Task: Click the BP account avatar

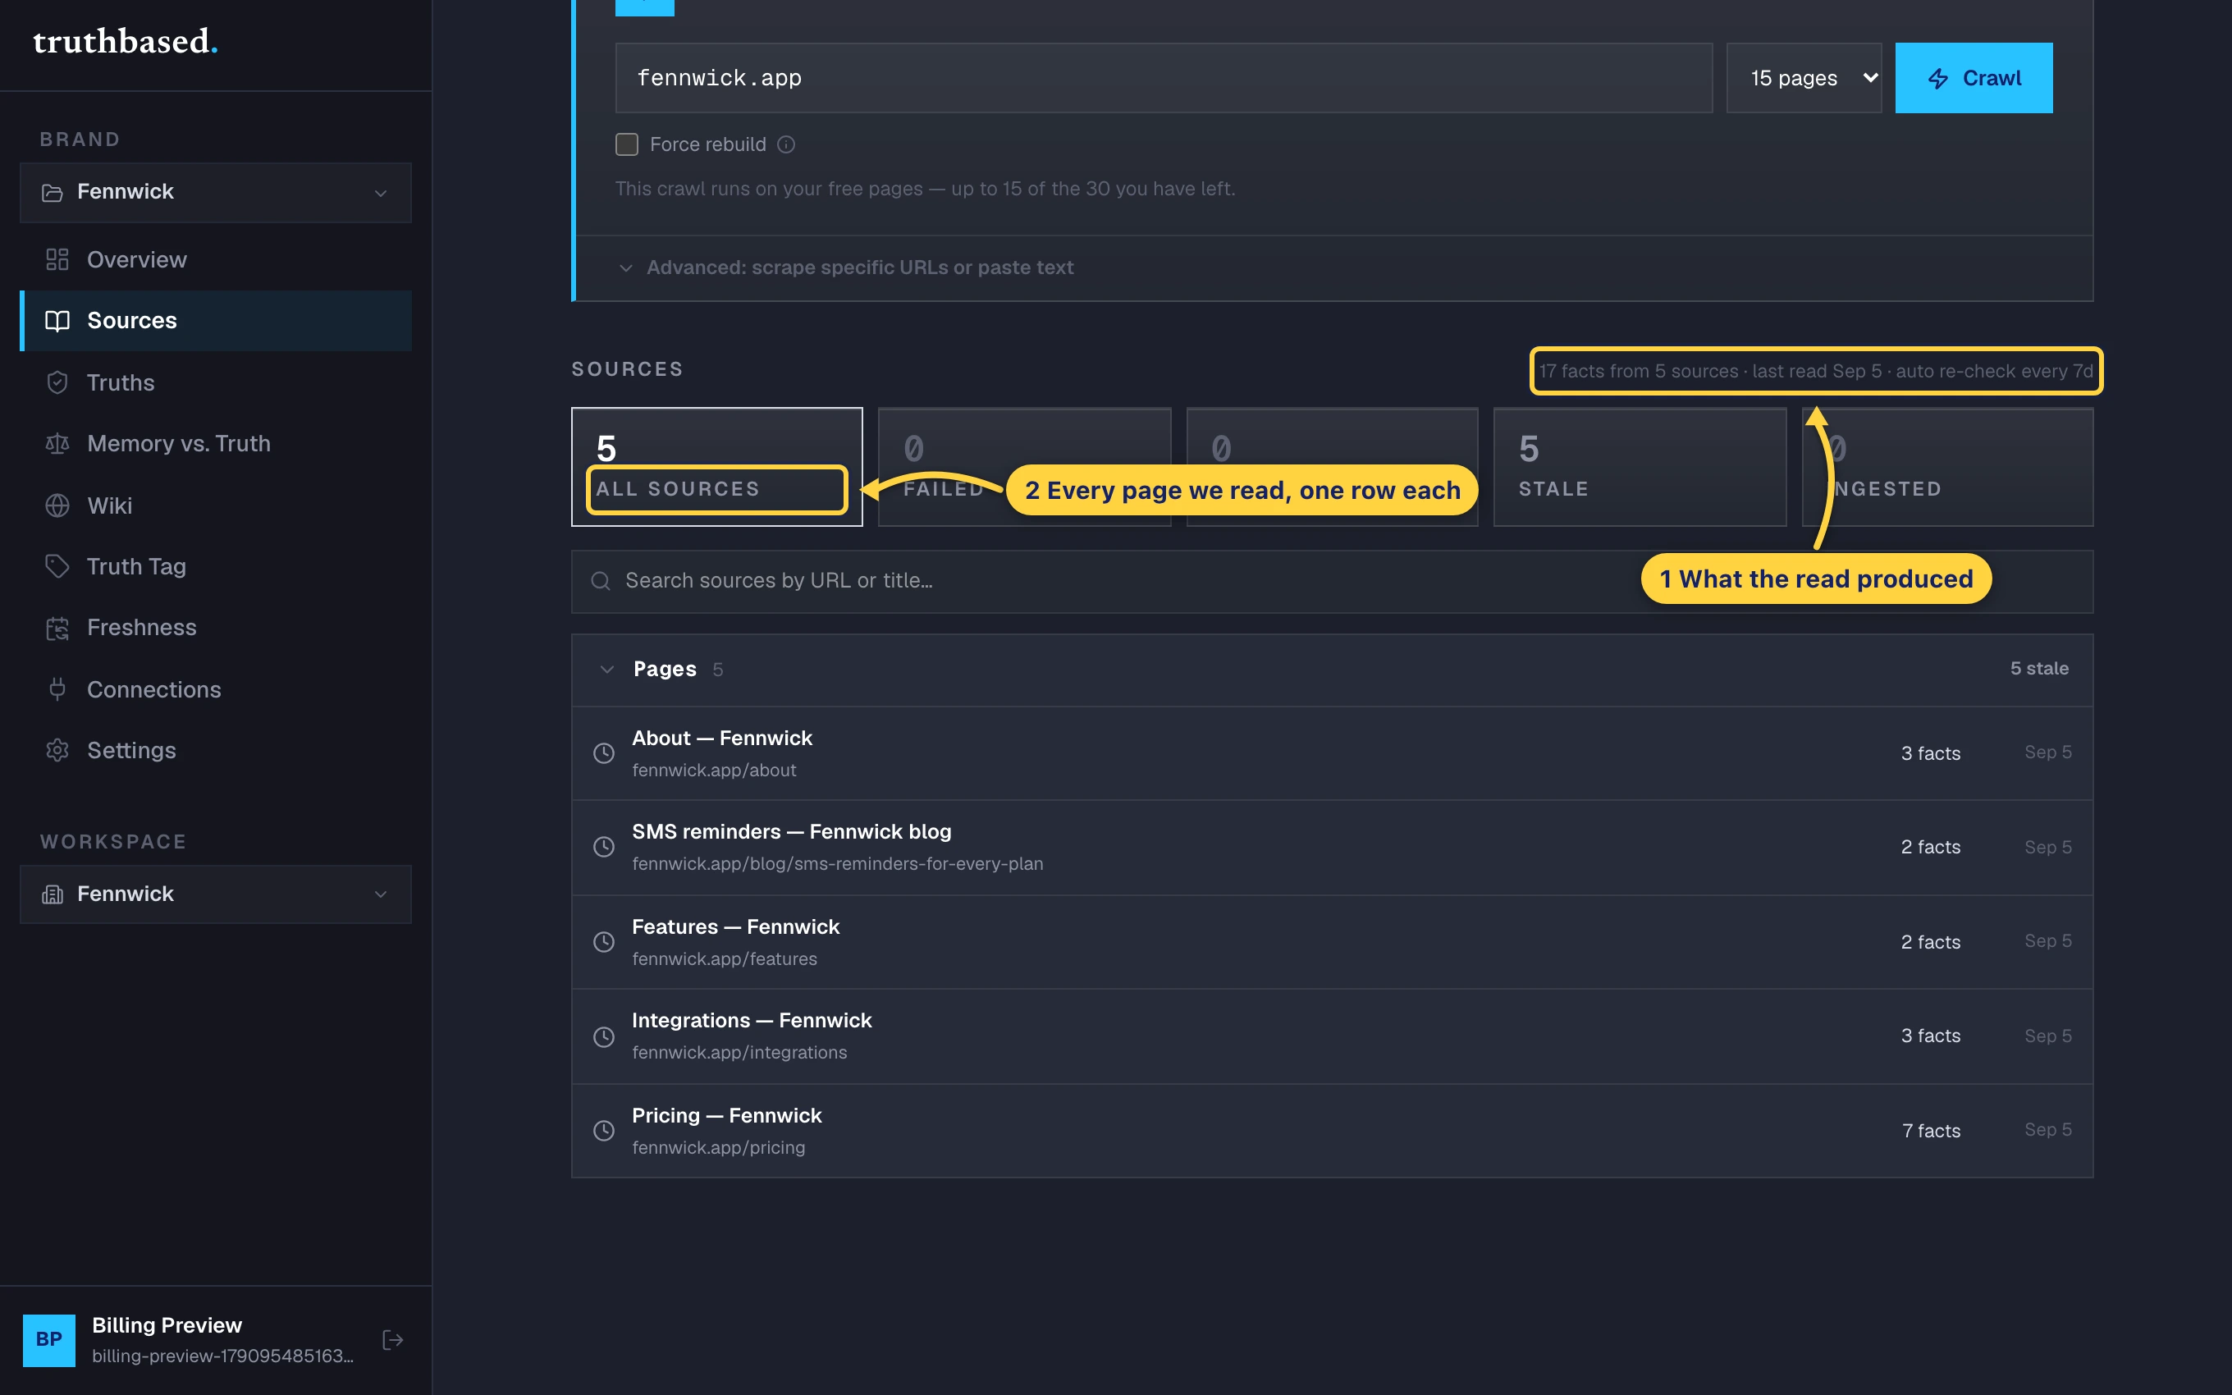Action: (49, 1340)
